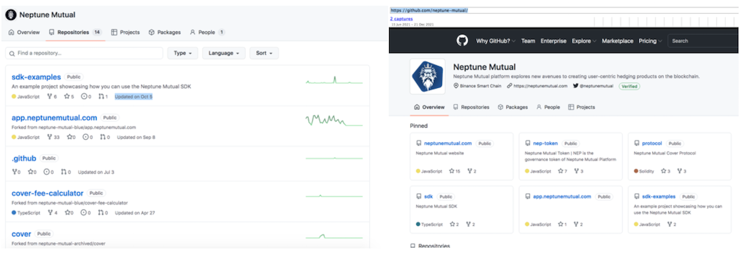The height and width of the screenshot is (265, 748).
Task: Open the pinned protocol repository
Action: coord(651,143)
